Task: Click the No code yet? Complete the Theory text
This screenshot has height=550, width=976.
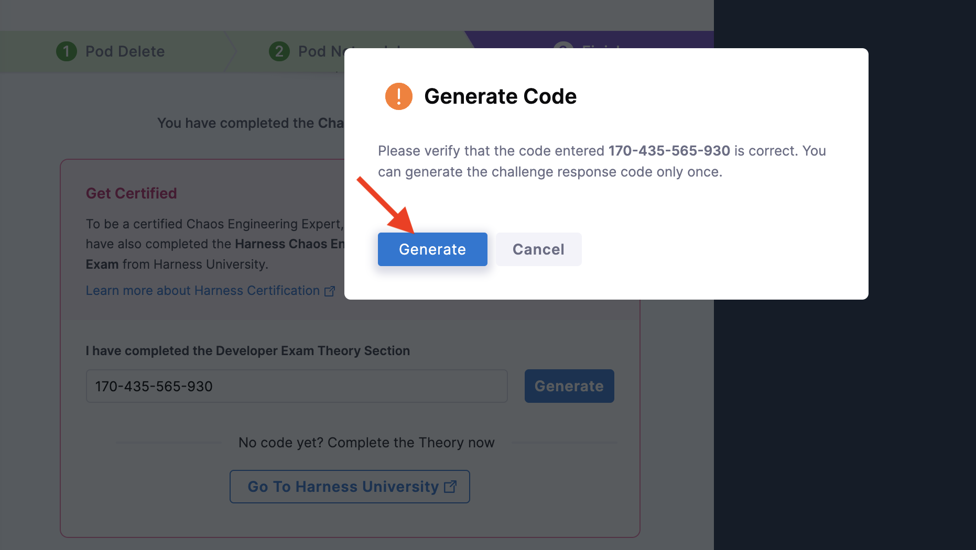Action: click(x=366, y=443)
